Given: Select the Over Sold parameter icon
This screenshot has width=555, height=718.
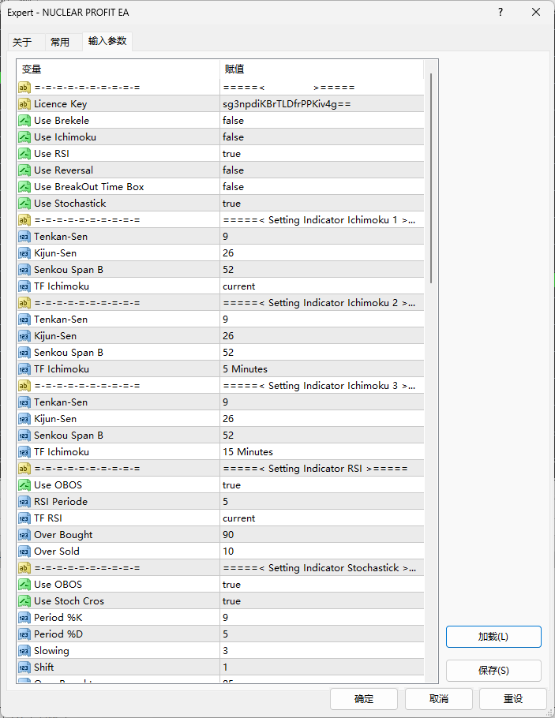Looking at the screenshot, I should (24, 552).
